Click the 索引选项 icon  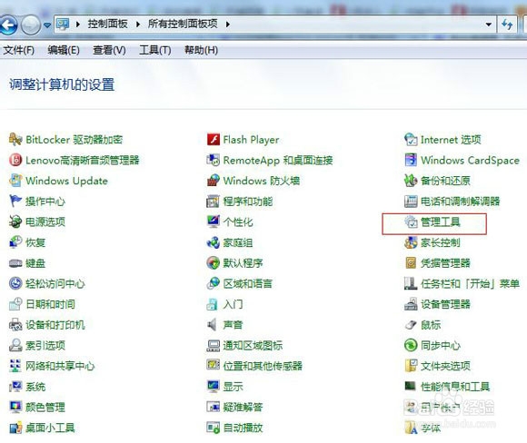click(x=15, y=345)
